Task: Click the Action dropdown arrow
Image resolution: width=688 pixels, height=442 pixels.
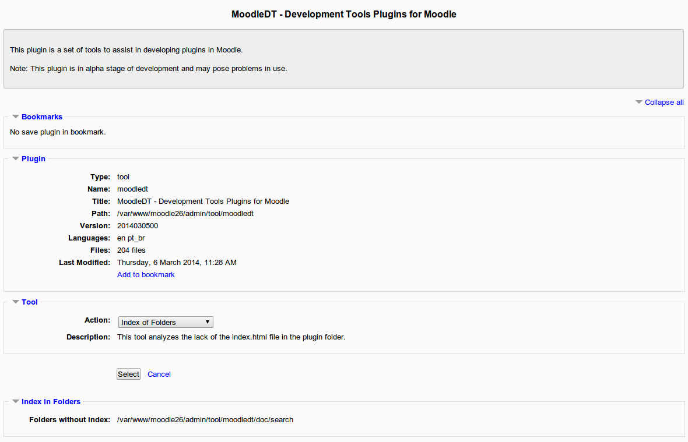Action: pyautogui.click(x=208, y=321)
